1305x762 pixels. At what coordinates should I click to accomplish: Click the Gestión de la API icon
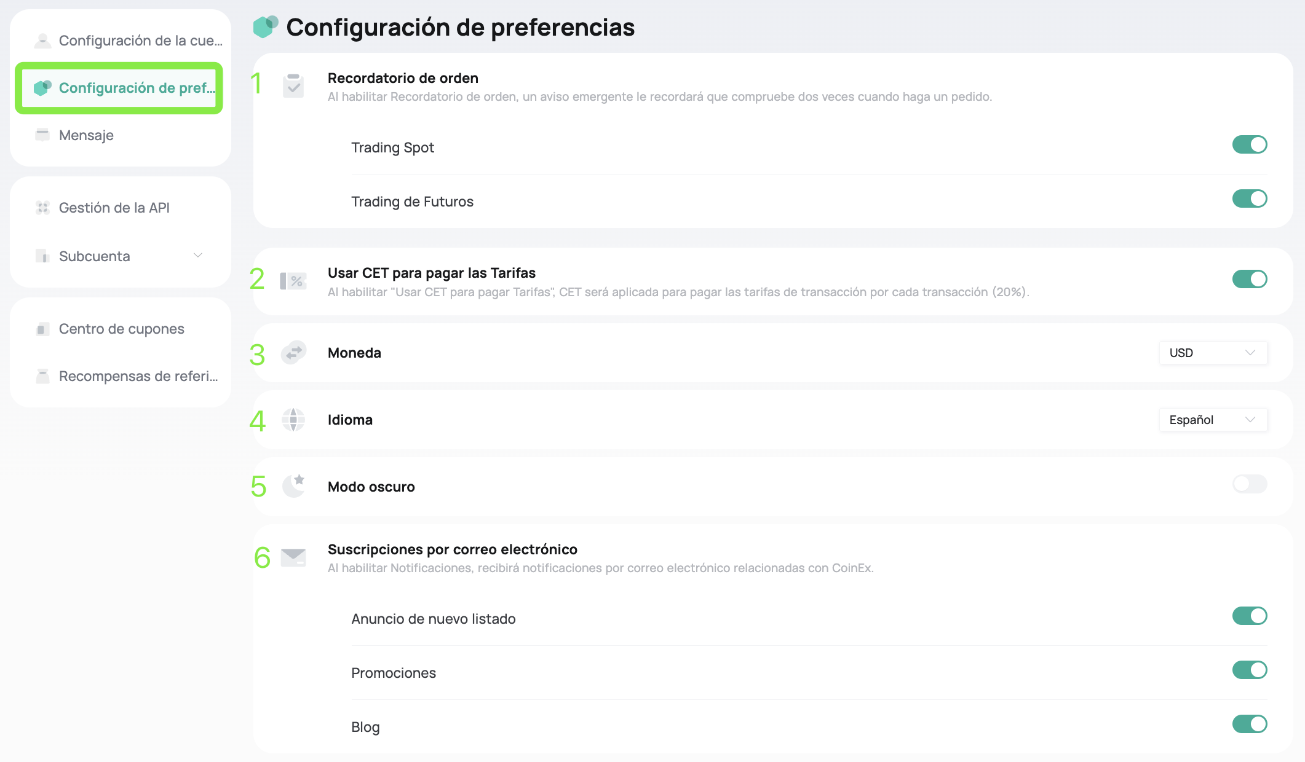(x=42, y=208)
